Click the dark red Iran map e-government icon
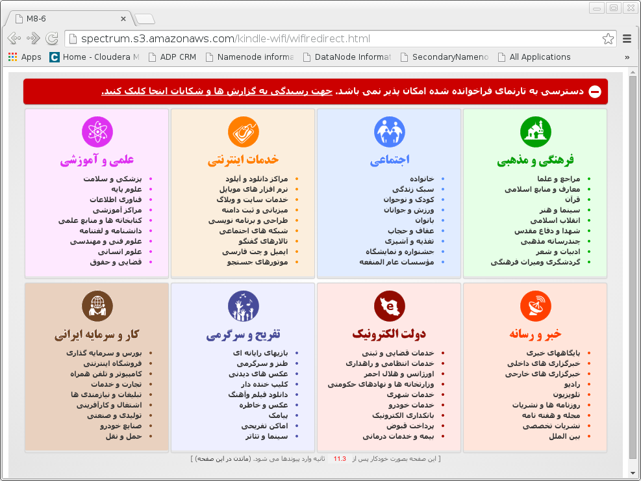Image resolution: width=641 pixels, height=481 pixels. point(390,306)
